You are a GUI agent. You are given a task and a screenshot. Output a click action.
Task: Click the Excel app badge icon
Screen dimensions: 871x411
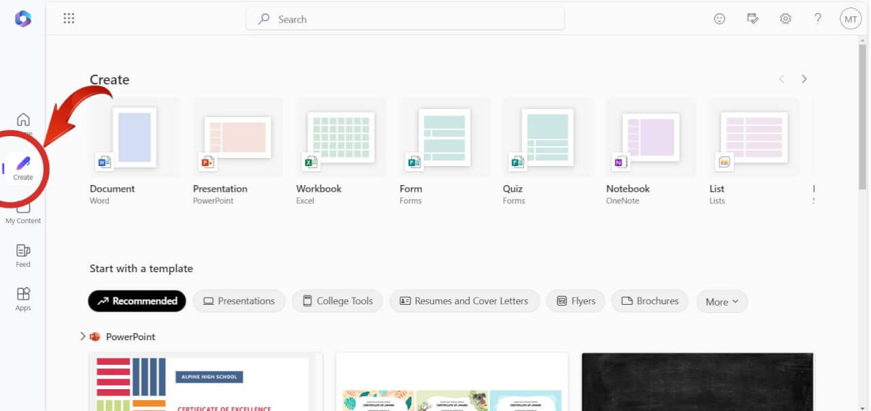coord(310,162)
